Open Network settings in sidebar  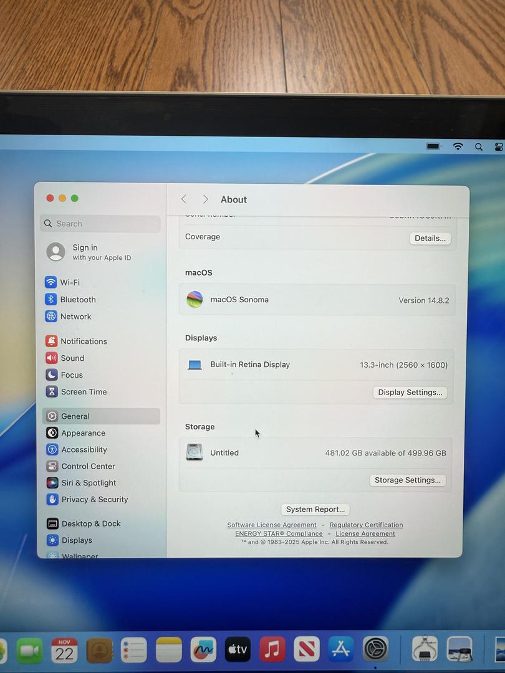(69, 317)
